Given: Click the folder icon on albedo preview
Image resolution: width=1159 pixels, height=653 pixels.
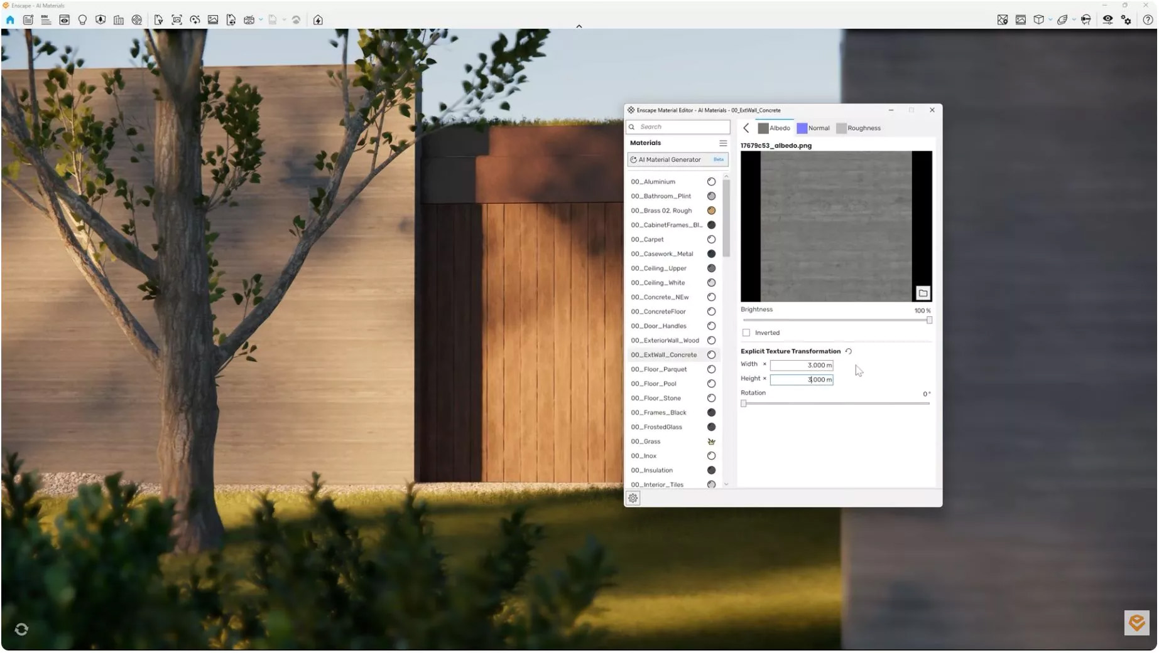Looking at the screenshot, I should coord(923,293).
